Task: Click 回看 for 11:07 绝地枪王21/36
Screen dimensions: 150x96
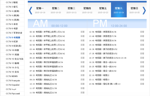Action: click(82, 88)
